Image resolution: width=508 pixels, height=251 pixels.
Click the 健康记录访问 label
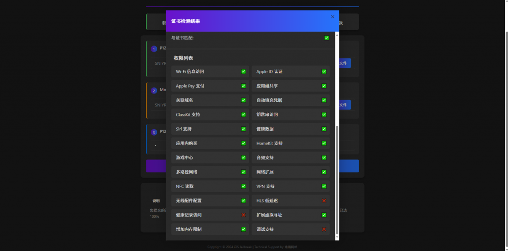point(189,215)
